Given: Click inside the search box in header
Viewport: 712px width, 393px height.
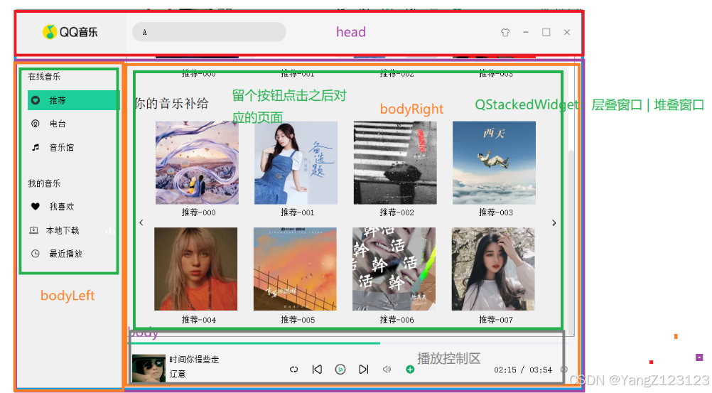Looking at the screenshot, I should 209,32.
